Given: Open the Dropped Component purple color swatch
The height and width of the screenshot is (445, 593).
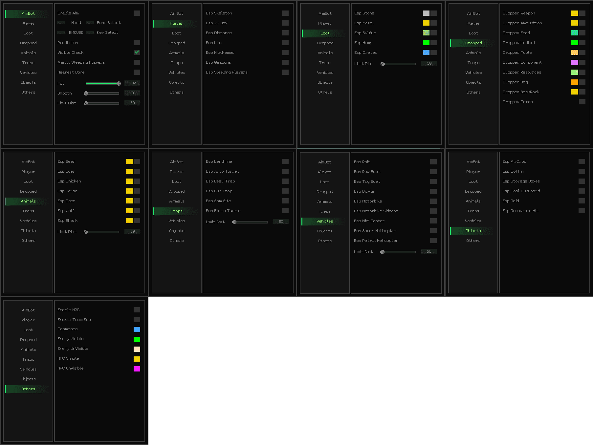Looking at the screenshot, I should click(x=574, y=62).
